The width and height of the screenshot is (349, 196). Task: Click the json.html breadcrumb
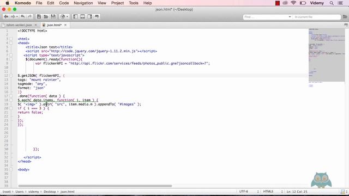tap(68, 192)
